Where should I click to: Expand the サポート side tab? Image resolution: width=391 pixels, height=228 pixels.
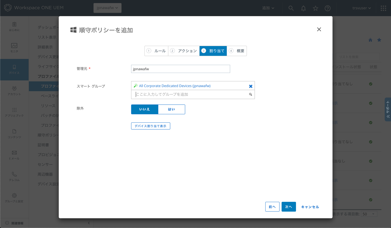[388, 109]
